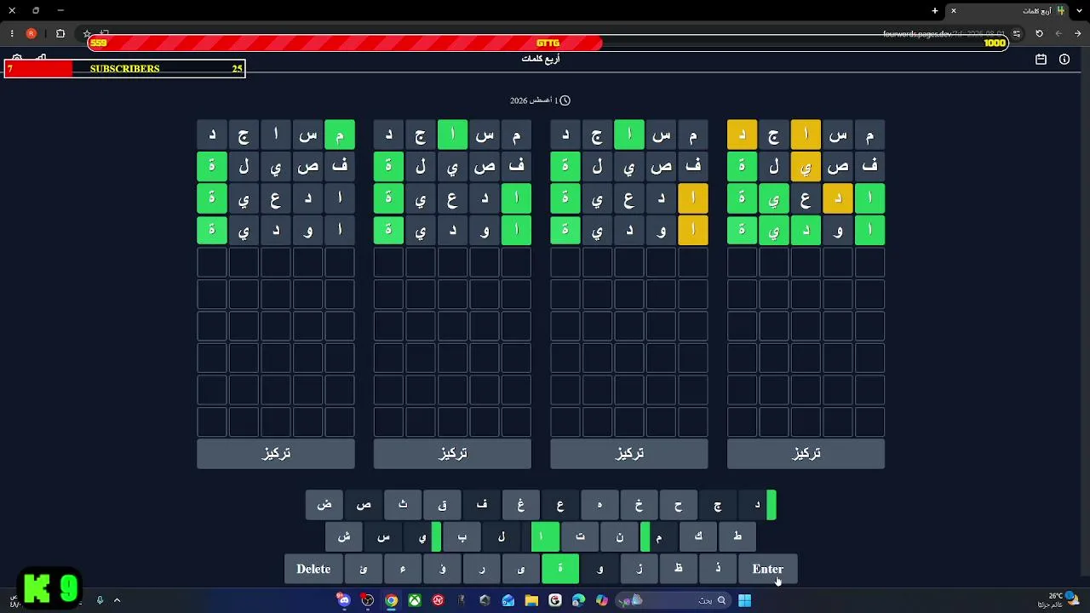The height and width of the screenshot is (613, 1090).
Task: Submit the guess with Enter key
Action: [767, 570]
